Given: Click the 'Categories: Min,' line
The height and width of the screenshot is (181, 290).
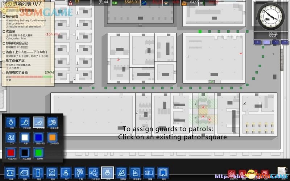Looking at the screenshot, I should tap(16, 38).
